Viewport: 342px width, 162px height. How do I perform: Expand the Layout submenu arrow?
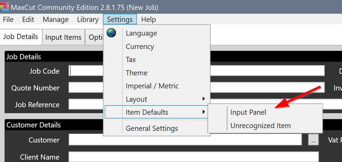[x=204, y=99]
